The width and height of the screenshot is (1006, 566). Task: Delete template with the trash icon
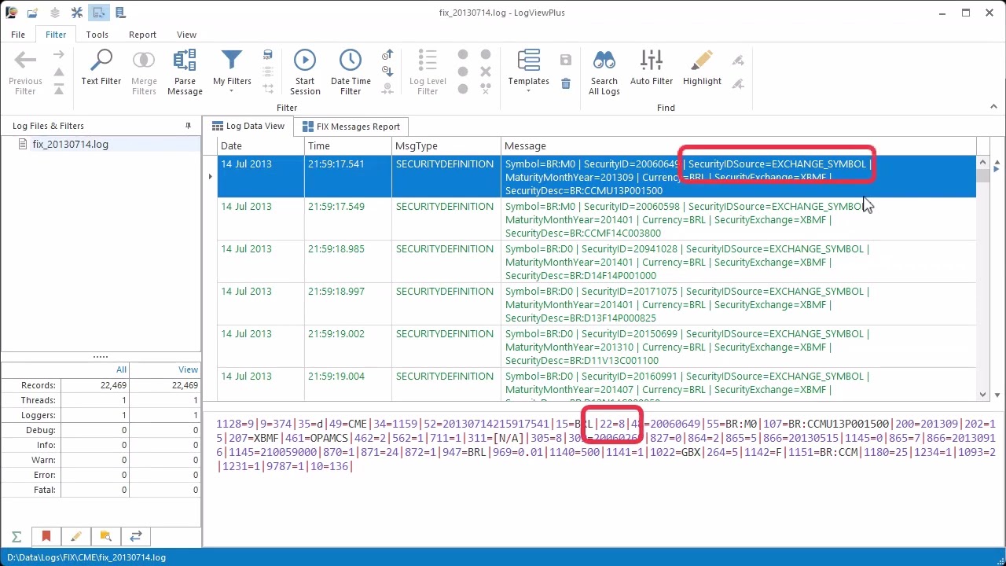click(x=566, y=83)
